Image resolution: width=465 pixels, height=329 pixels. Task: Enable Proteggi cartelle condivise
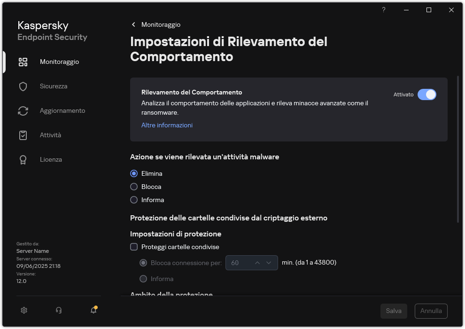pyautogui.click(x=134, y=247)
